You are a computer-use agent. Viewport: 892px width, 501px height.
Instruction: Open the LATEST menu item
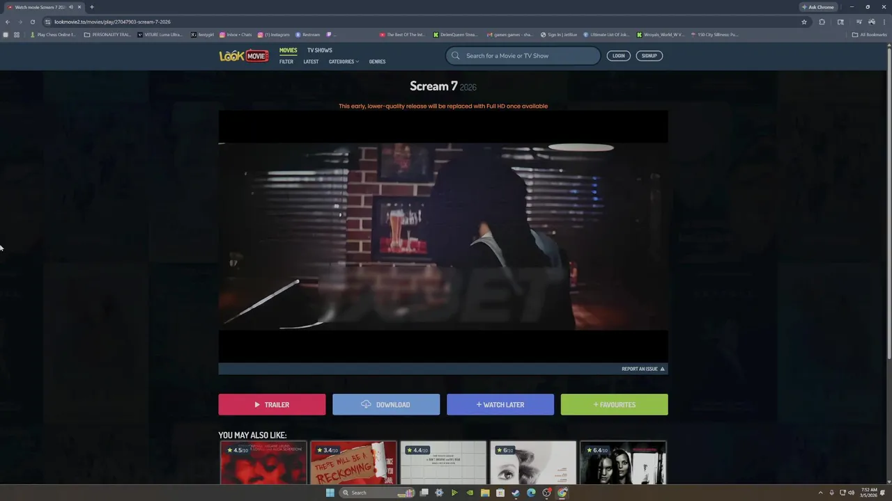tap(311, 61)
